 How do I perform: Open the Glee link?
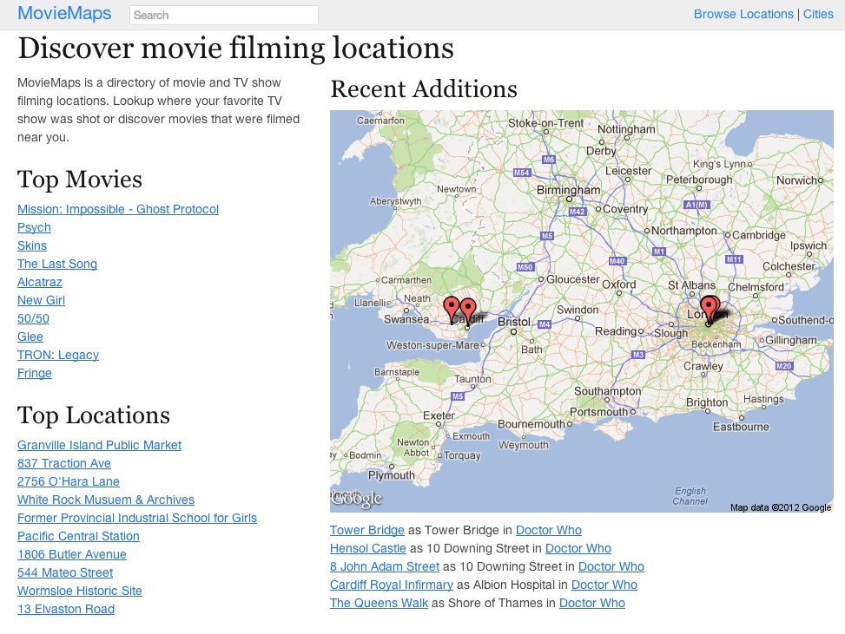[x=30, y=337]
